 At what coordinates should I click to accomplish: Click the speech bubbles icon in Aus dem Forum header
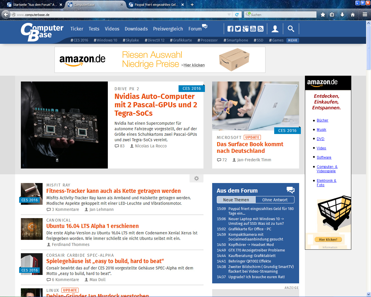point(290,190)
